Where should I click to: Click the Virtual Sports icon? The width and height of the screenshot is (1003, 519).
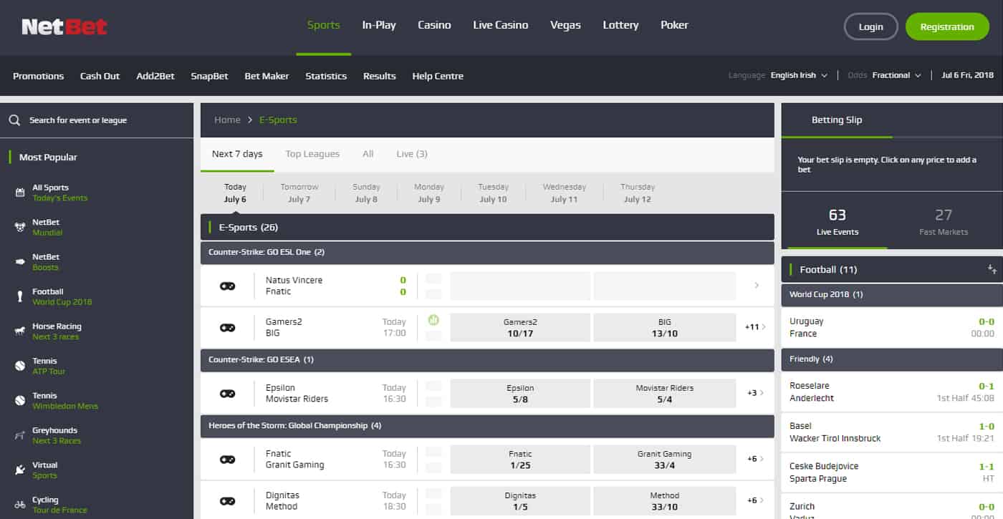click(x=20, y=470)
